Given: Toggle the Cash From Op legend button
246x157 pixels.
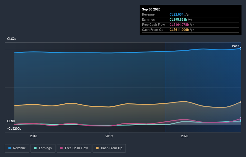Looking at the screenshot, I should click(109, 148).
